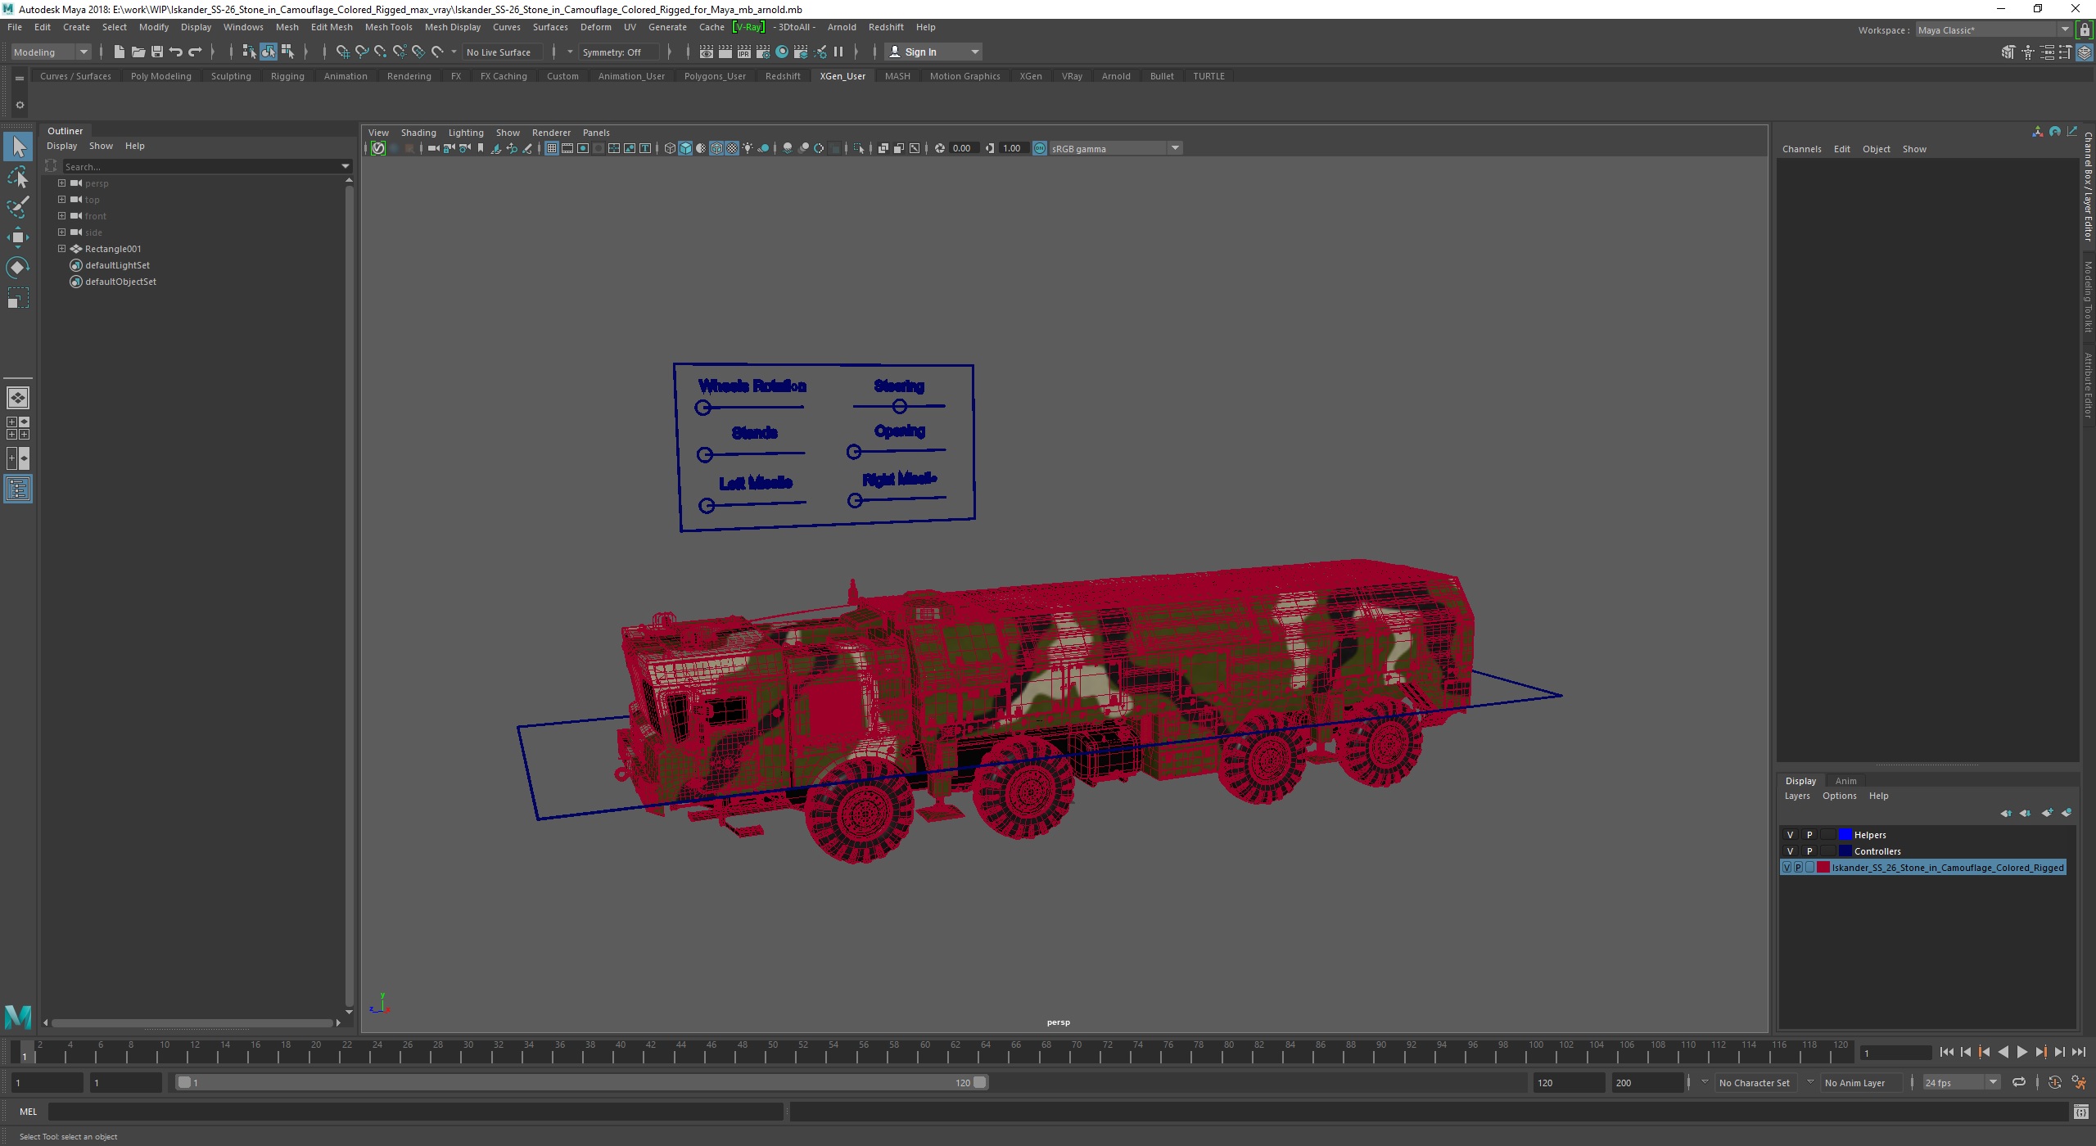Click the Save Scene disk icon
2096x1146 pixels.
(156, 52)
